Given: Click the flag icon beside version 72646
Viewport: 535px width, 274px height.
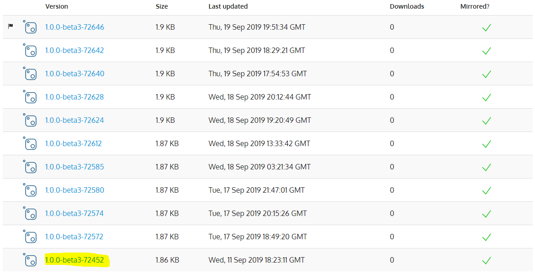Looking at the screenshot, I should 11,26.
